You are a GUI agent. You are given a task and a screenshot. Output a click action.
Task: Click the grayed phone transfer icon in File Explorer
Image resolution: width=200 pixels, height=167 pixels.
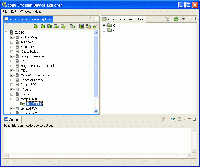pyautogui.click(x=167, y=19)
